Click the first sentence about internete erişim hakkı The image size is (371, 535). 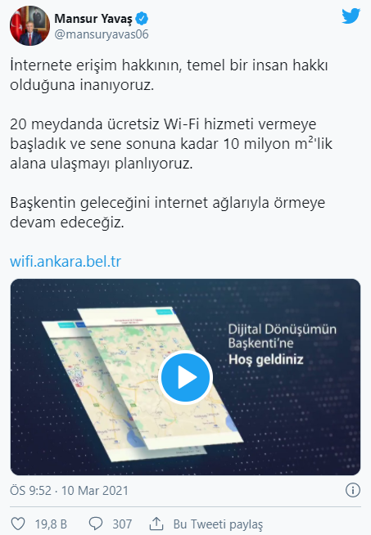click(x=169, y=74)
